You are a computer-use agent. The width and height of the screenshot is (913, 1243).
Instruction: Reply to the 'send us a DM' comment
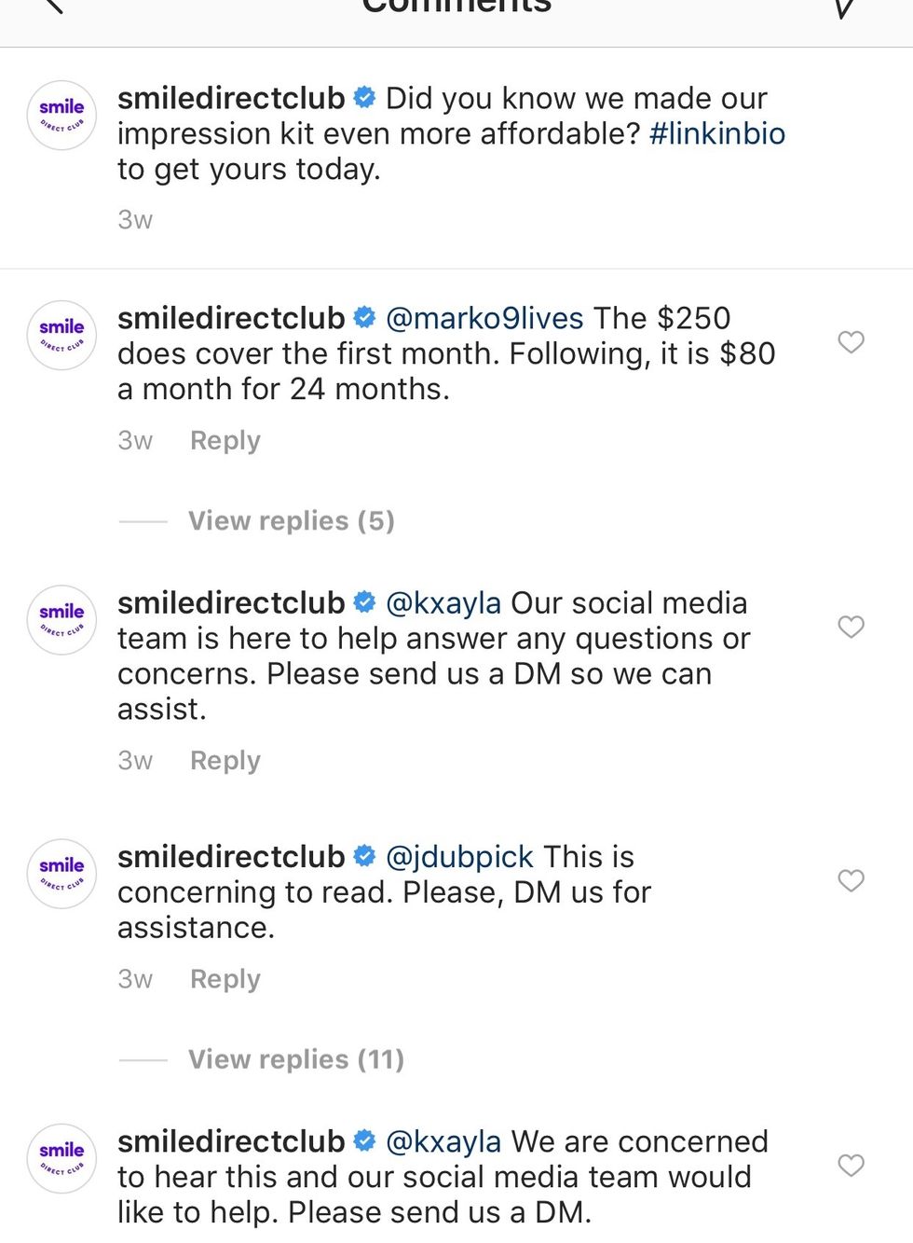[225, 761]
